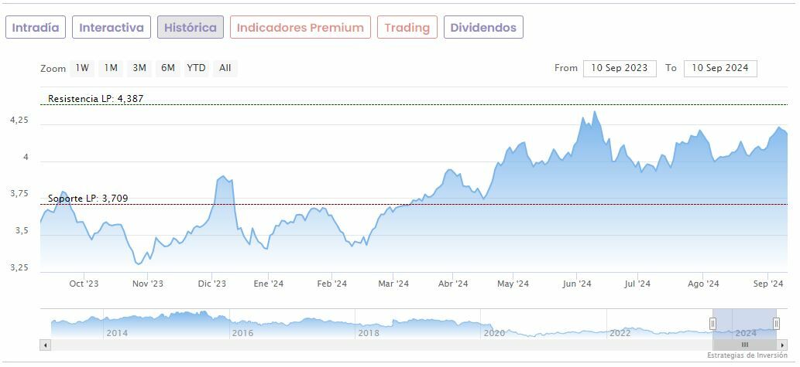The image size is (800, 367).
Task: Click the navigator left range handle
Action: click(712, 323)
